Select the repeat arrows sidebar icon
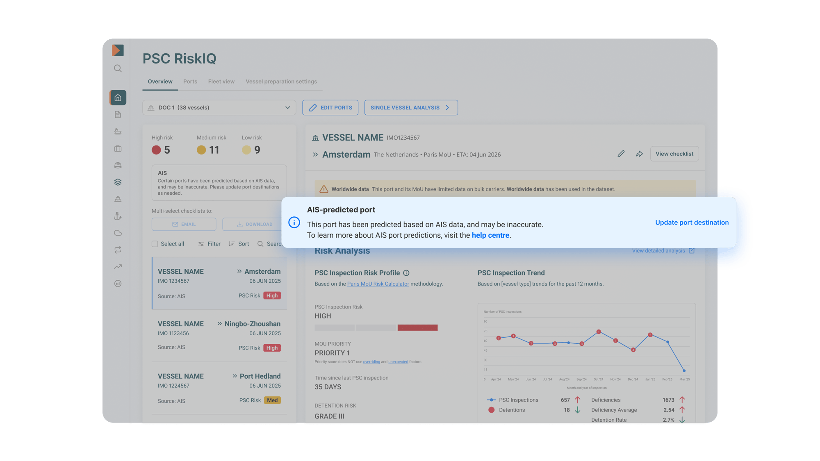The height and width of the screenshot is (461, 820). (118, 250)
